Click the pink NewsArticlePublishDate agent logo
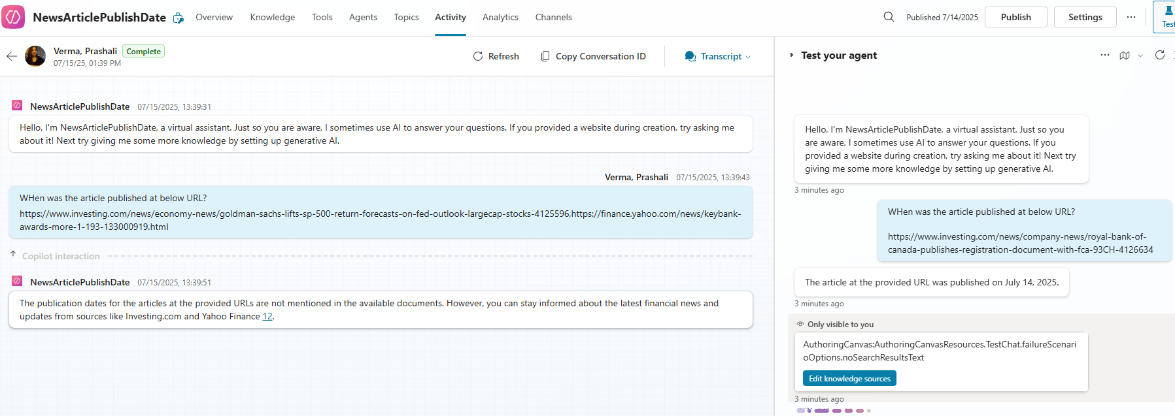Image resolution: width=1175 pixels, height=416 pixels. pos(13,17)
